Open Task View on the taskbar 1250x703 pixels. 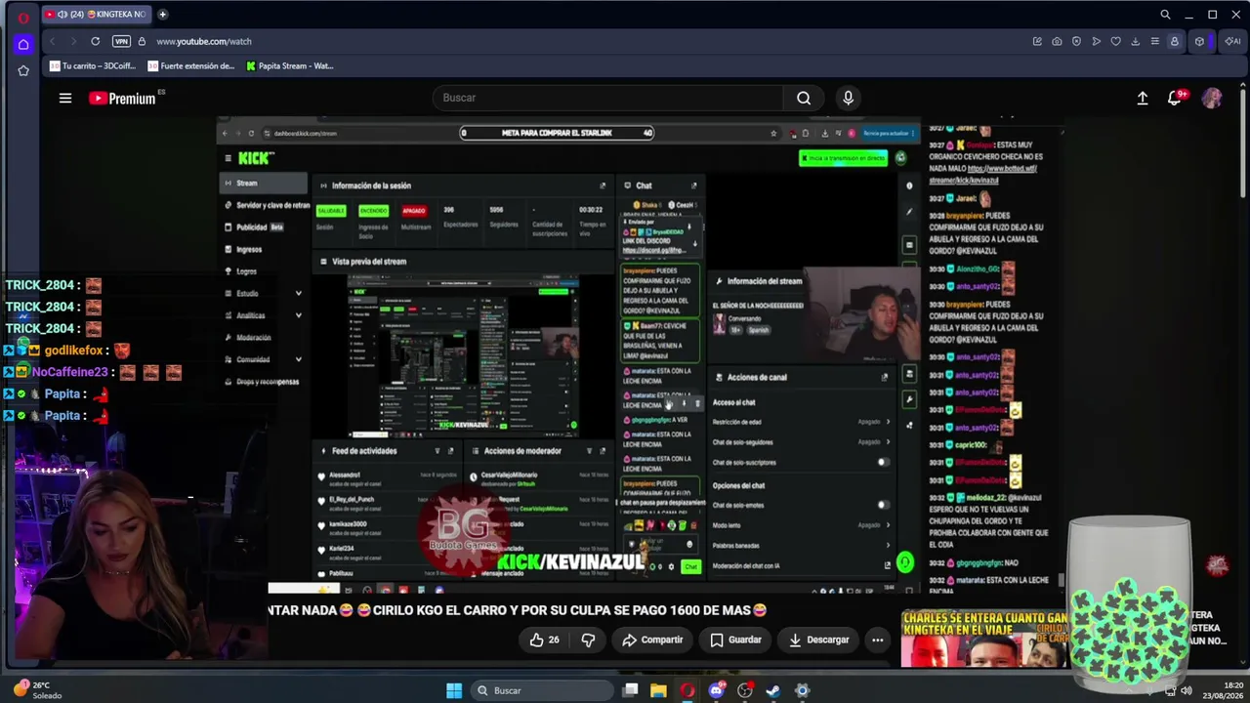(631, 690)
